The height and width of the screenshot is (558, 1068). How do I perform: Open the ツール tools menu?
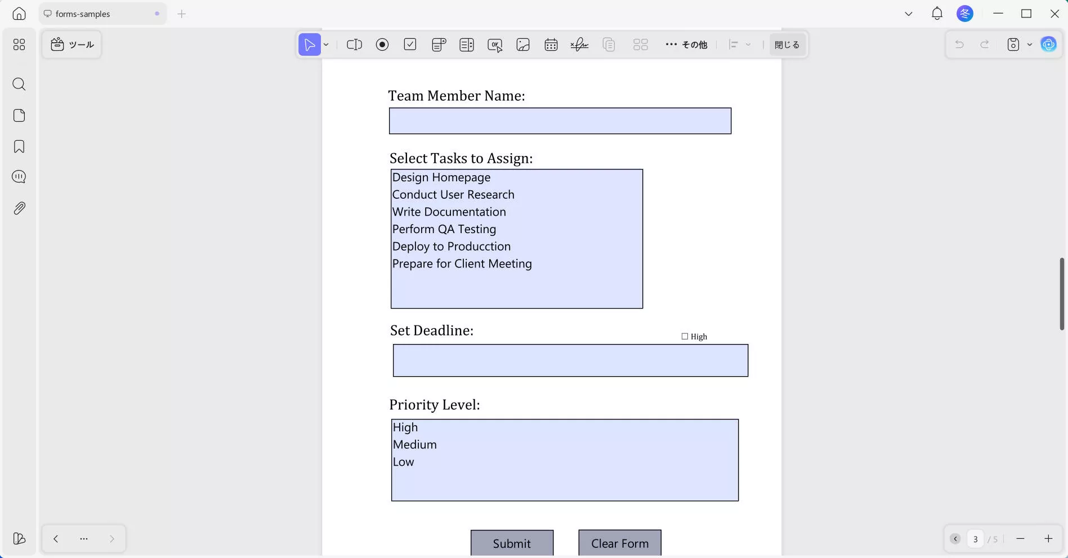(x=72, y=44)
